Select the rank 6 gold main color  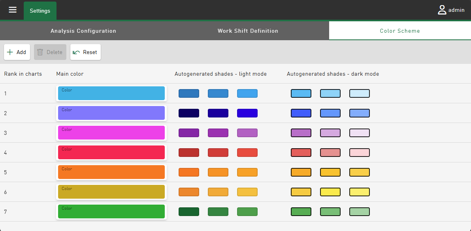click(x=111, y=192)
